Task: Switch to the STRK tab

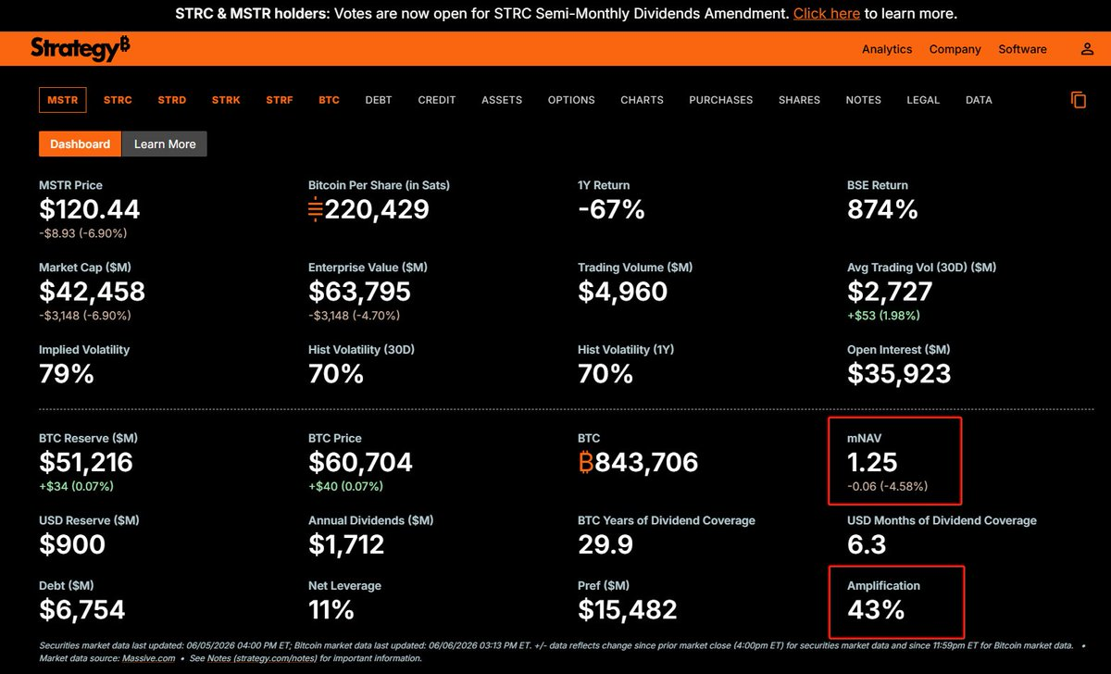Action: point(226,100)
